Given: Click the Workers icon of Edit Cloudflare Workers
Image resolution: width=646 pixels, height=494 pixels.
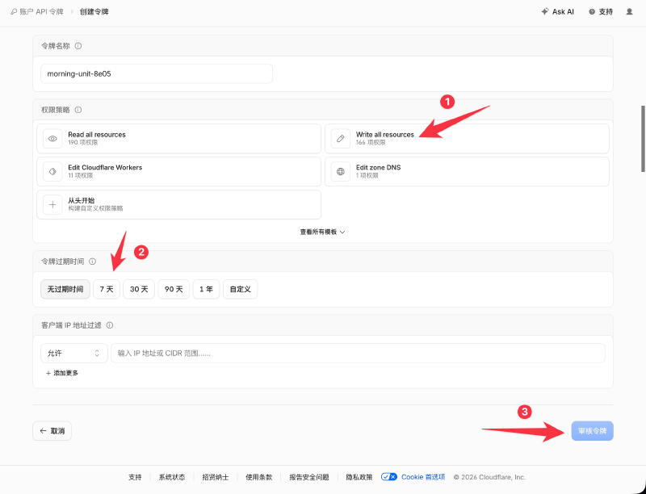Looking at the screenshot, I should tap(52, 172).
